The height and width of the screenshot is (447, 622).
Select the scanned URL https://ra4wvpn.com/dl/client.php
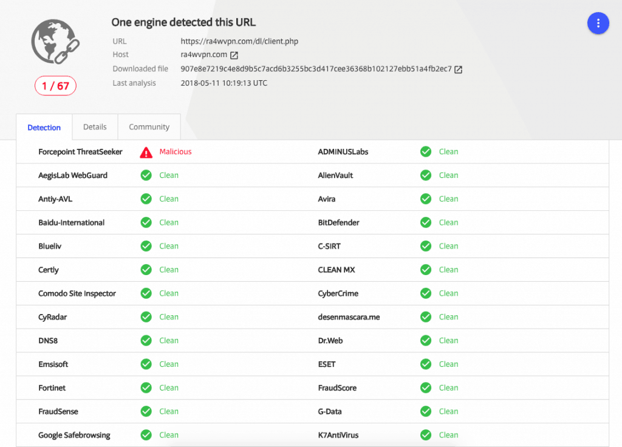coord(239,41)
